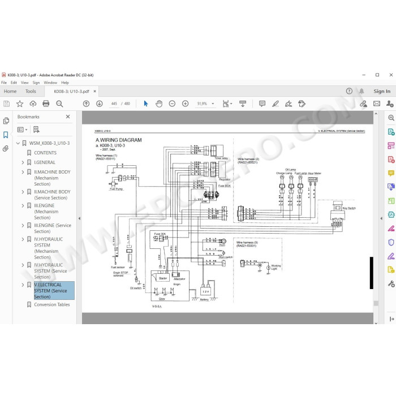Collapse the right tools pane arrow
396x396 pixels.
point(381,218)
